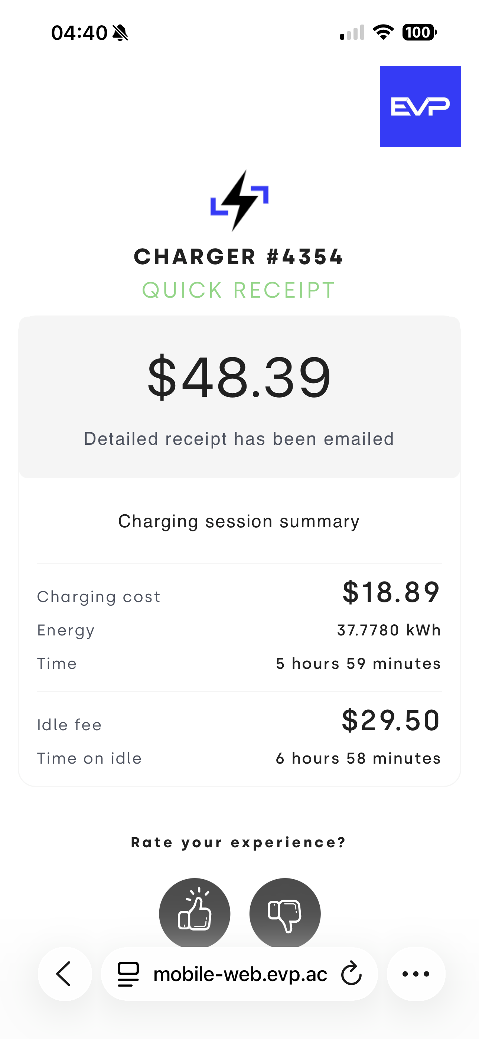Tap the cellular signal bars
Screen dimensions: 479x1039
click(x=352, y=33)
